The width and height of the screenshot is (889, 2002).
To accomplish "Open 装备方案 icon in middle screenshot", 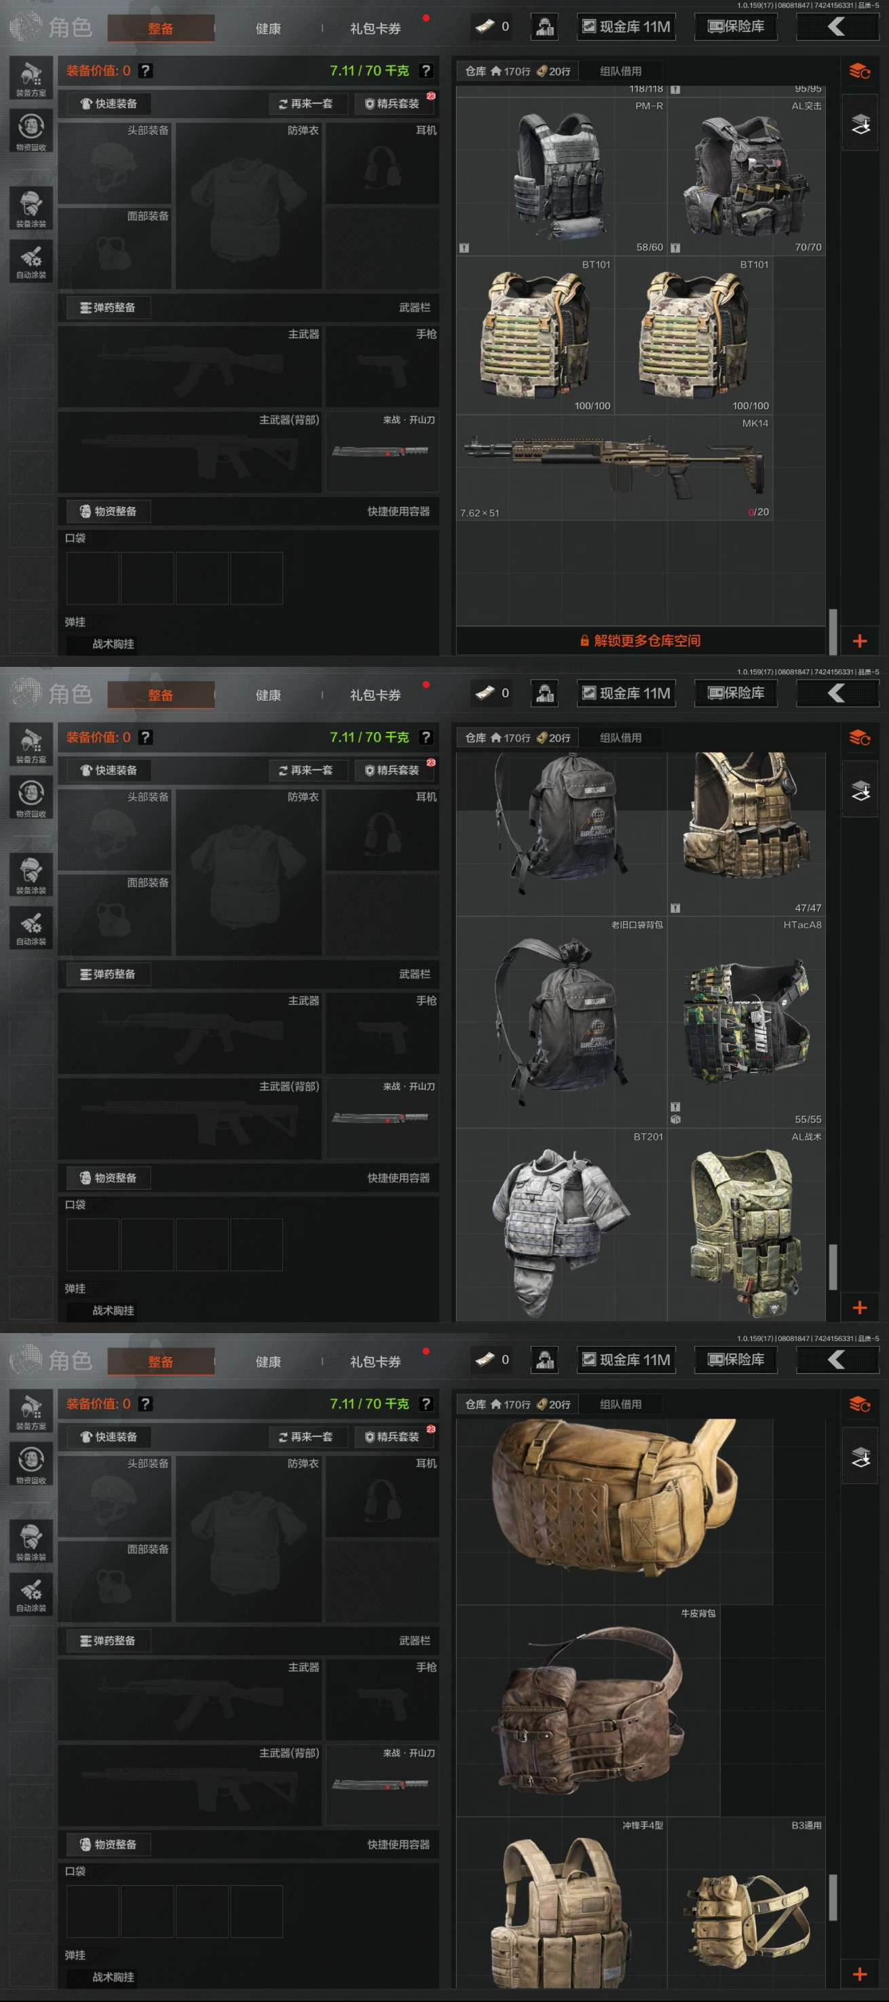I will (31, 744).
